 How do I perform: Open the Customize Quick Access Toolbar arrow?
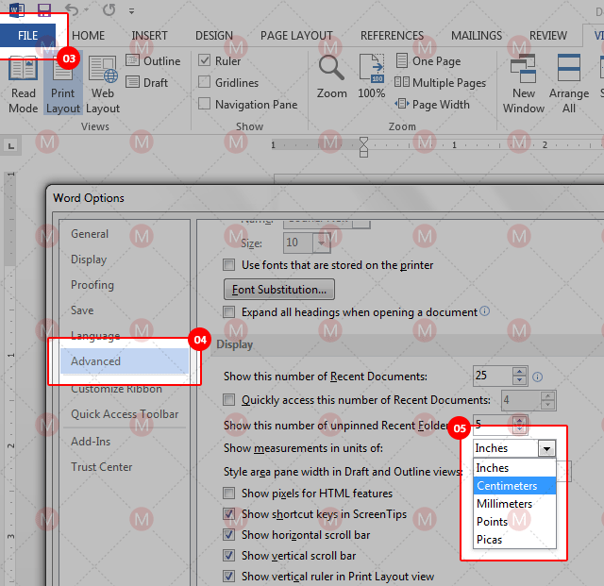[131, 11]
